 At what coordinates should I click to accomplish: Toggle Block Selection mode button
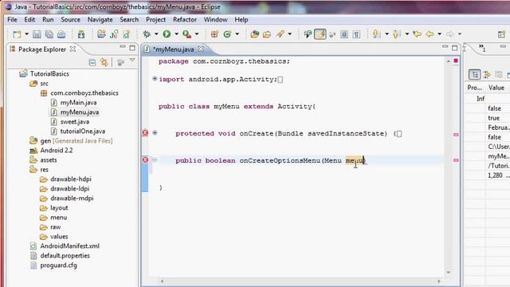(344, 33)
